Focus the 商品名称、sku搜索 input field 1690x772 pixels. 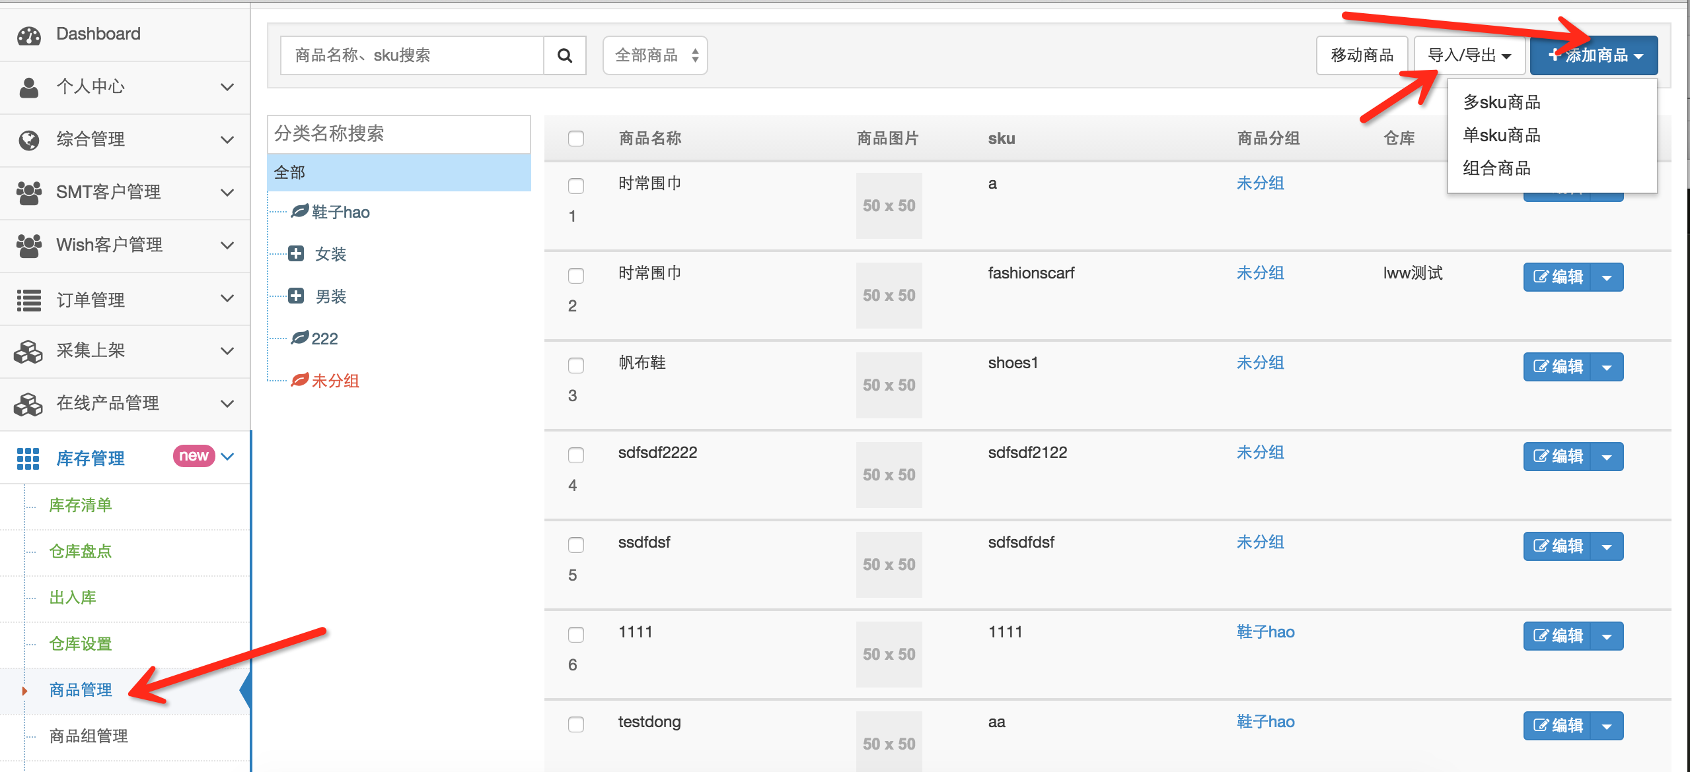412,55
